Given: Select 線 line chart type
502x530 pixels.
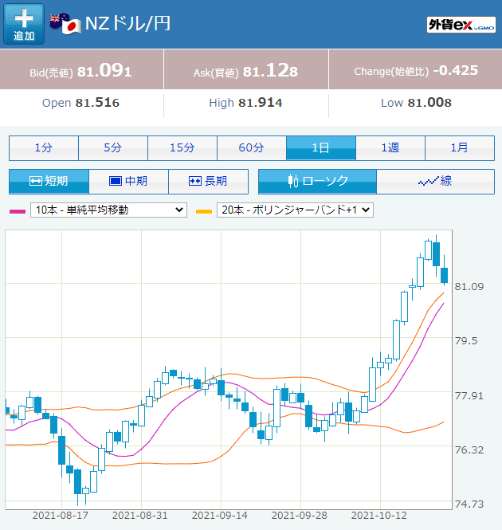Looking at the screenshot, I should point(435,182).
